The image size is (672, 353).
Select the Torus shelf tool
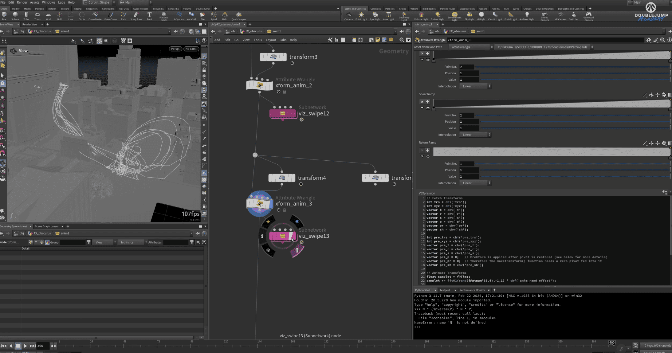pos(37,16)
